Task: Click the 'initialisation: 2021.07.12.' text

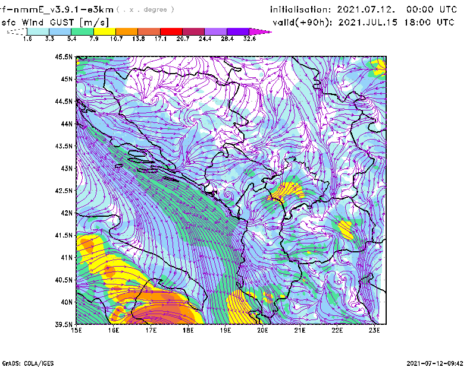Action: pyautogui.click(x=333, y=10)
